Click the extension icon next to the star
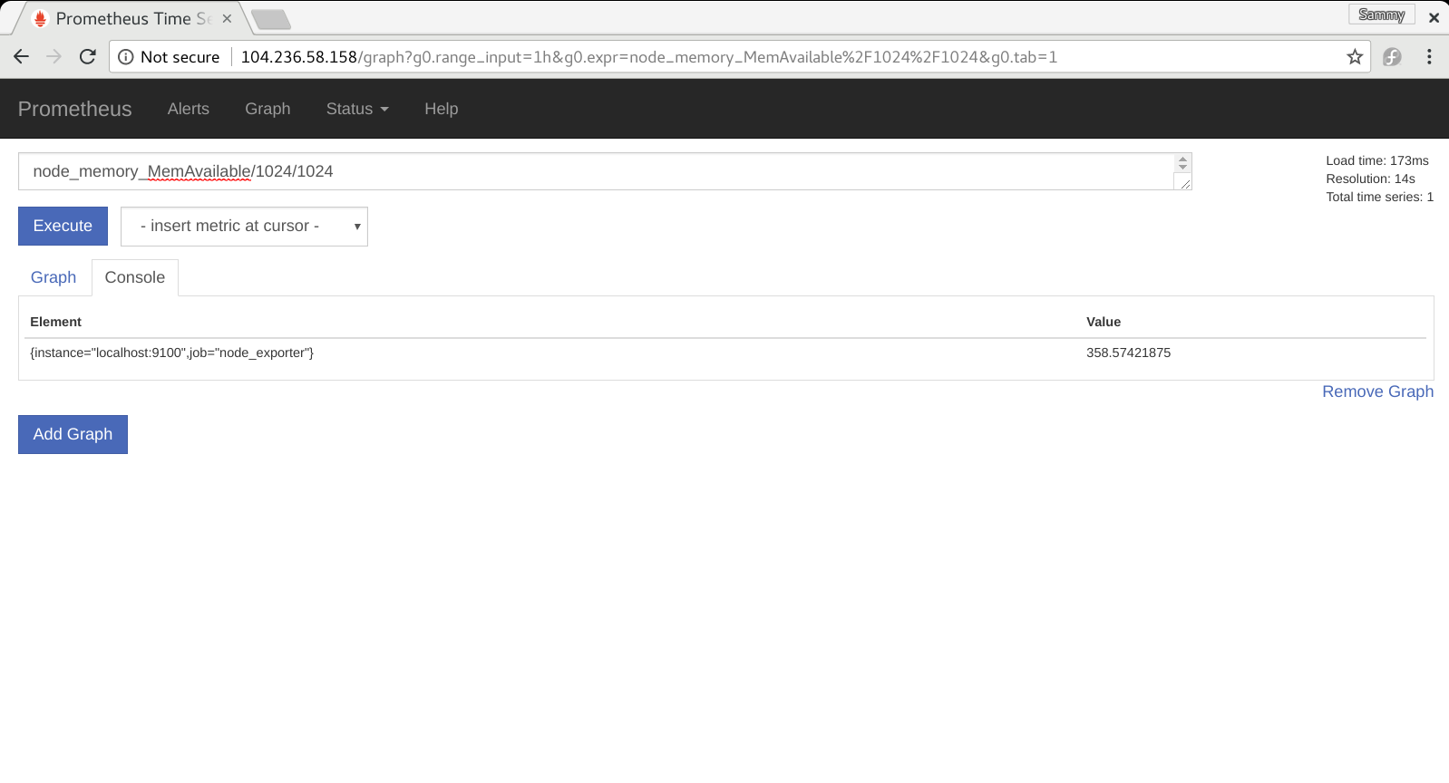This screenshot has height=783, width=1449. (1392, 57)
